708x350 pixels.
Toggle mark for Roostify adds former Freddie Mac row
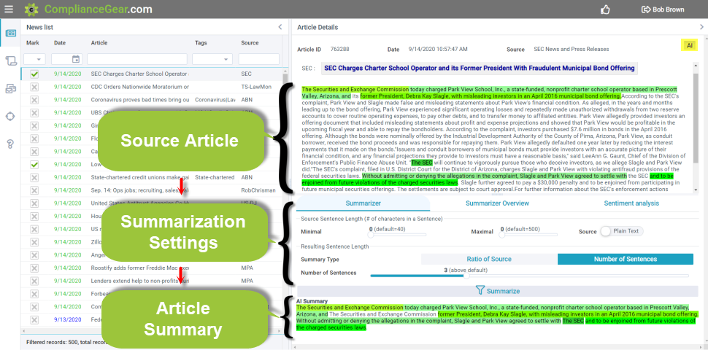pyautogui.click(x=34, y=268)
